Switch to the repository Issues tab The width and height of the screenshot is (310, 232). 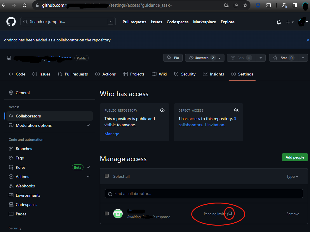click(x=41, y=74)
